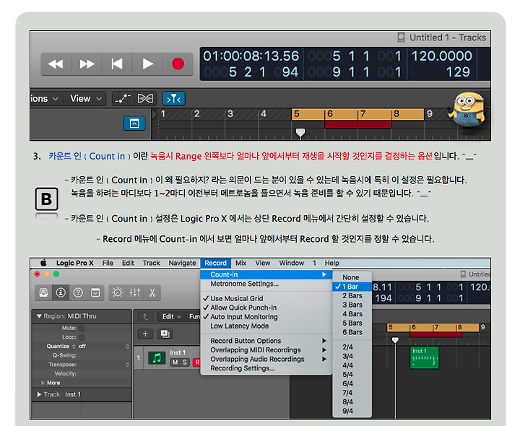
Task: Select 2 Bars count-in option
Action: [352, 296]
